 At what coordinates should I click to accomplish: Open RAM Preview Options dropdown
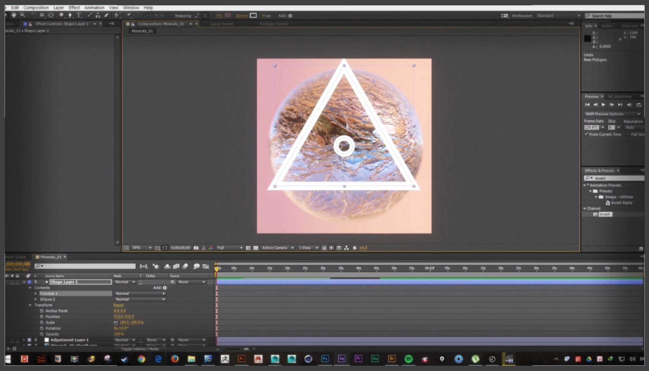tap(612, 114)
